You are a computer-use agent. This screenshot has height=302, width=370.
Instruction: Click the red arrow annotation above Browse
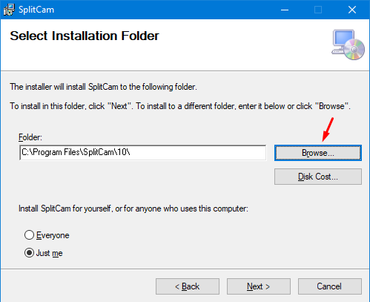[x=328, y=129]
